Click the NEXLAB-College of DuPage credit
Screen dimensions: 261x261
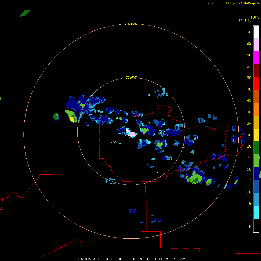[x=233, y=3]
